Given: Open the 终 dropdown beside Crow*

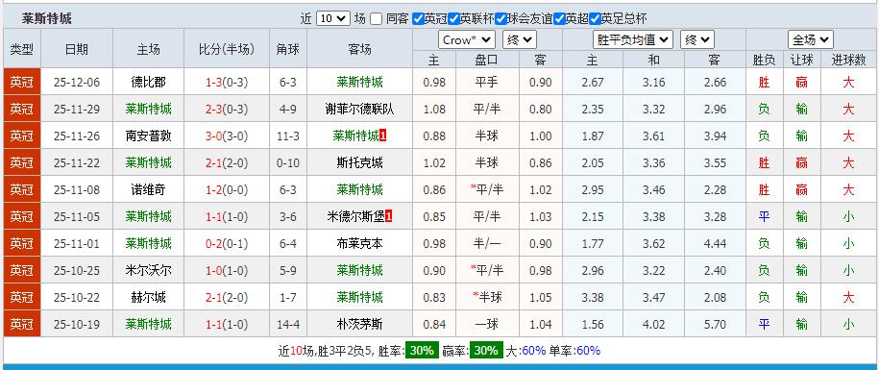Looking at the screenshot, I should point(520,39).
